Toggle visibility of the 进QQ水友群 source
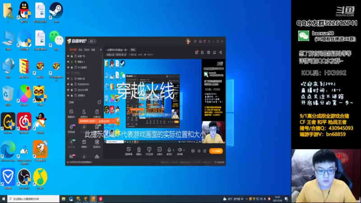This screenshot has width=361, height=203. point(68,90)
